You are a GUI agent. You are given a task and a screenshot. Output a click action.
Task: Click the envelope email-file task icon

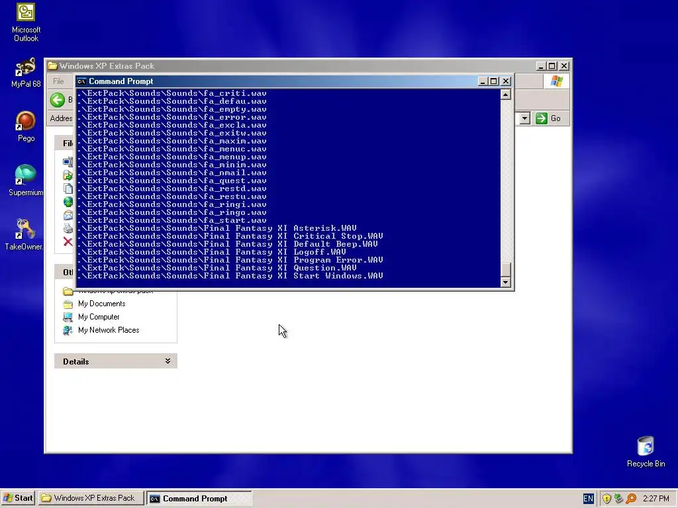pyautogui.click(x=68, y=215)
